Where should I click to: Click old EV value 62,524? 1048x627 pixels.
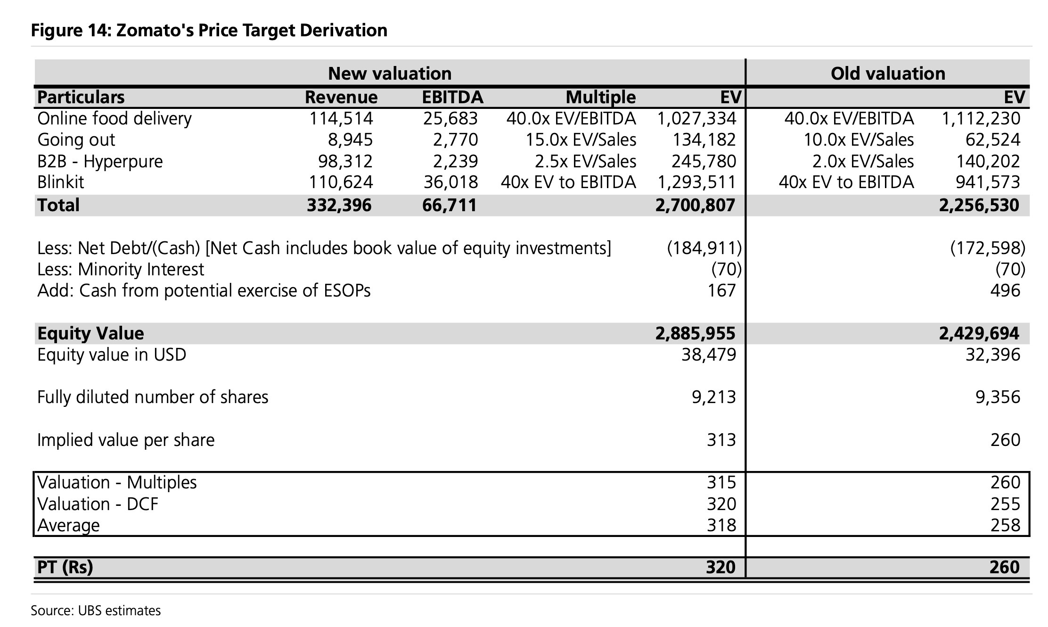993,140
